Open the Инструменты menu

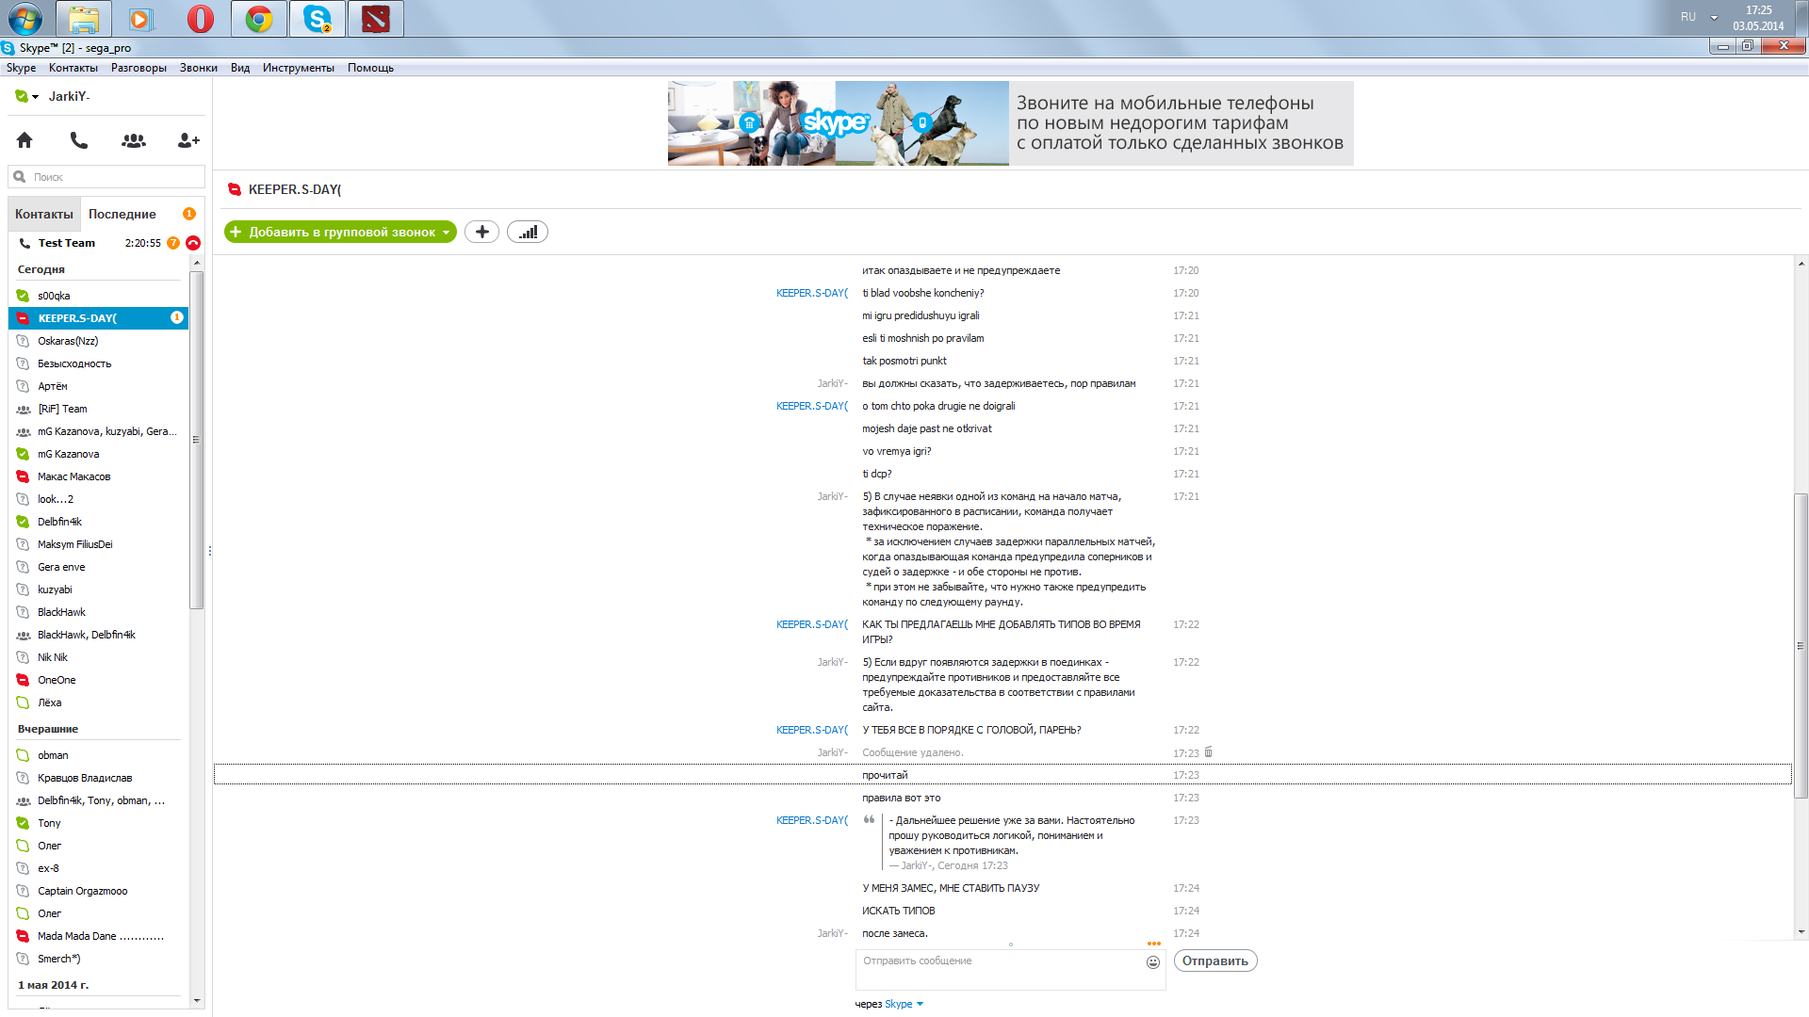[299, 68]
